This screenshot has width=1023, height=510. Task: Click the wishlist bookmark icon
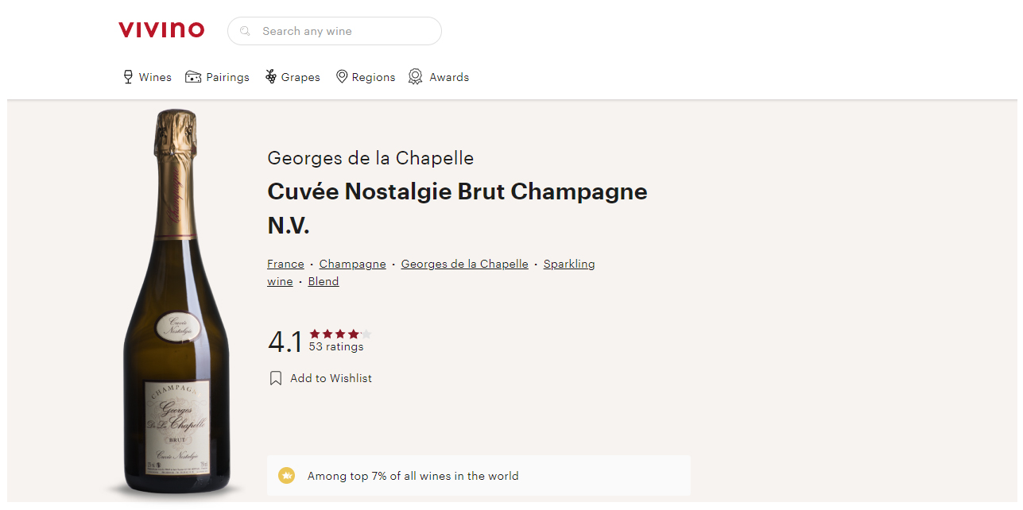[x=276, y=378]
